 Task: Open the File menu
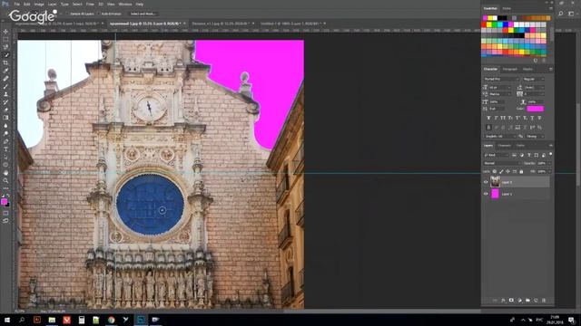(16, 4)
